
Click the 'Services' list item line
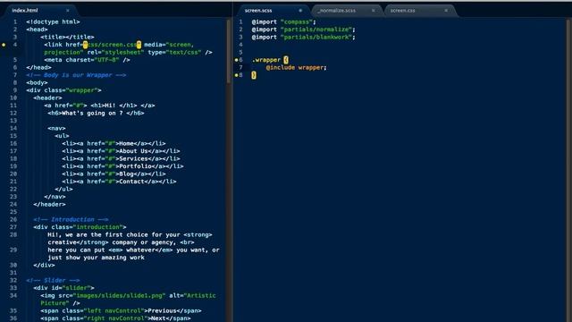(122, 159)
